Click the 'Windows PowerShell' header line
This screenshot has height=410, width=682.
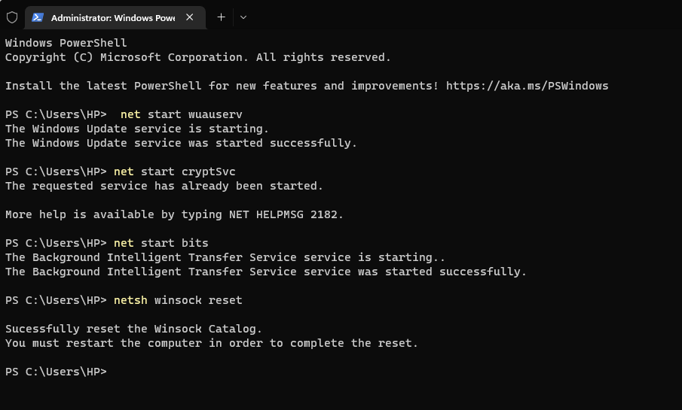[x=66, y=43]
